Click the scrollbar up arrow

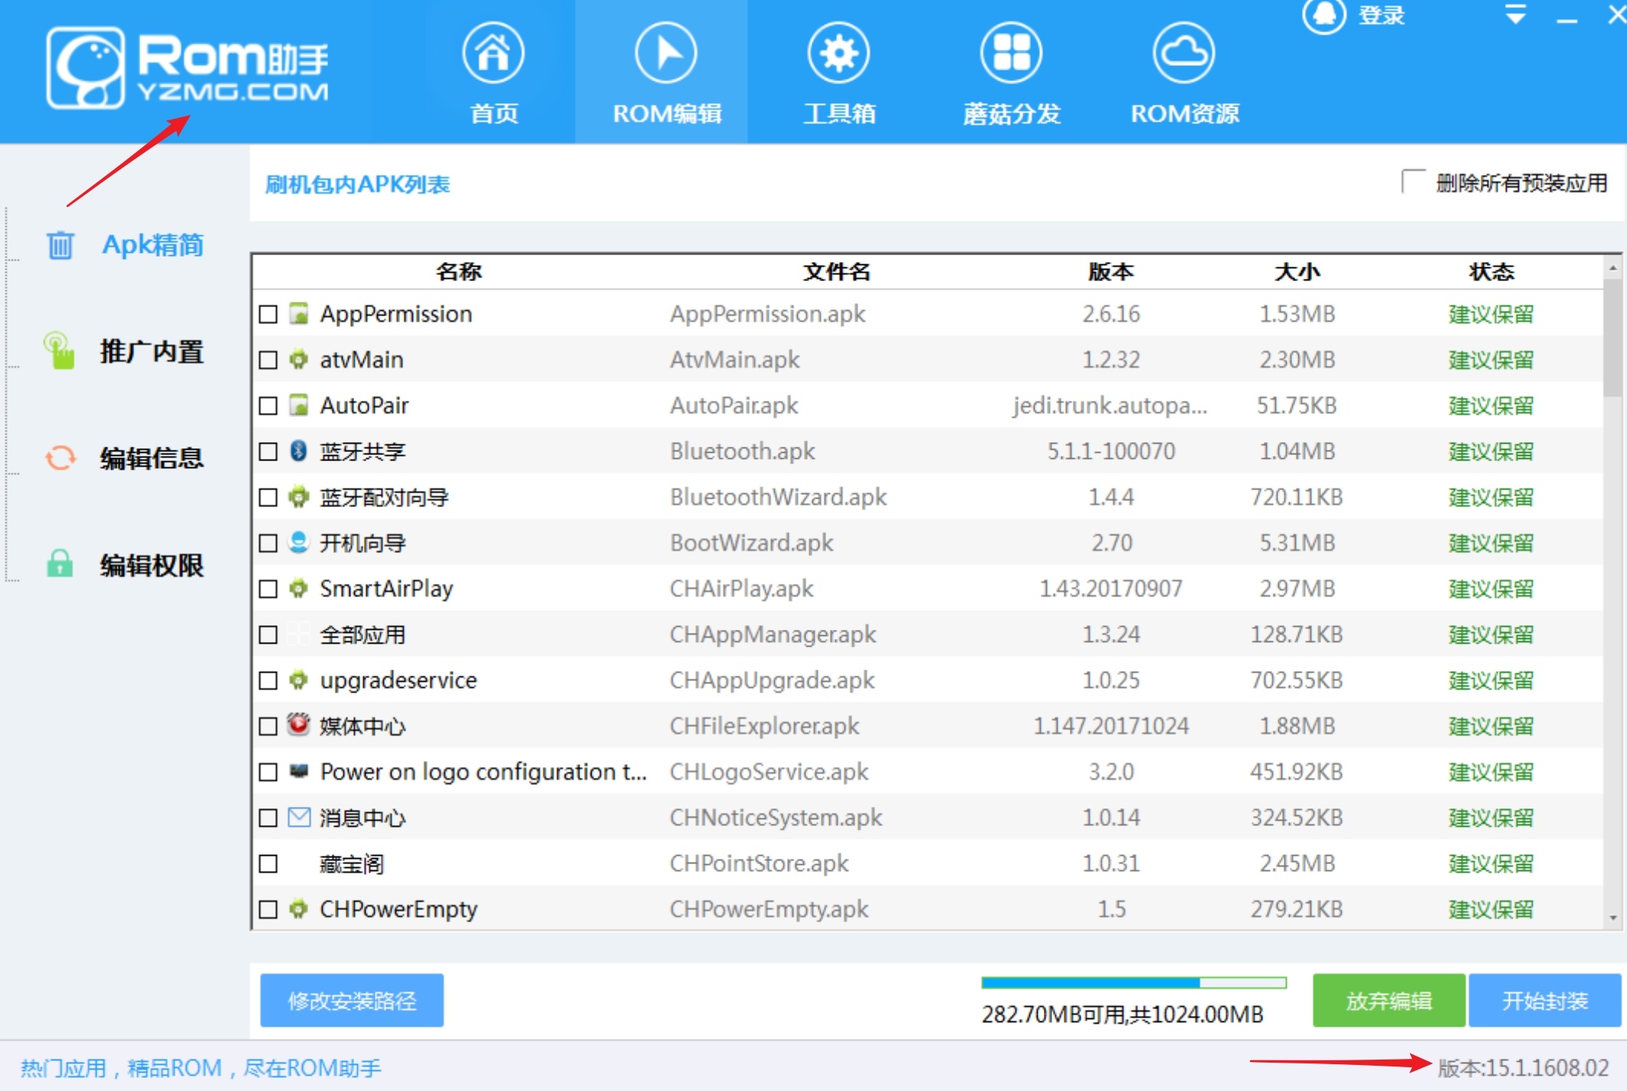(x=1613, y=267)
